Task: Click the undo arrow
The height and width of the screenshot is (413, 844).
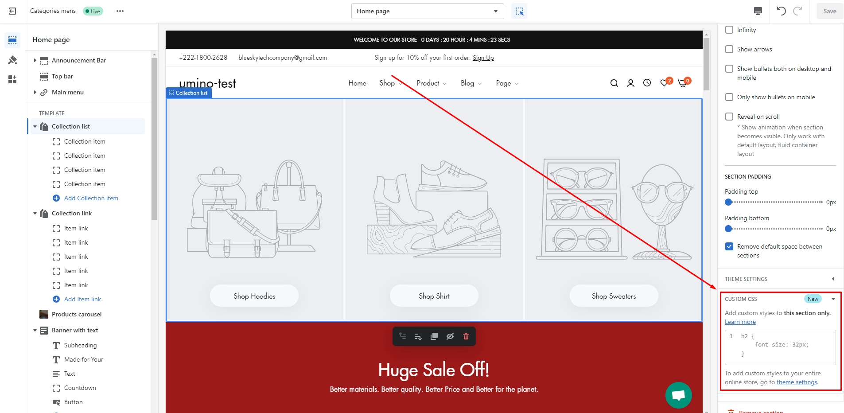Action: click(781, 11)
